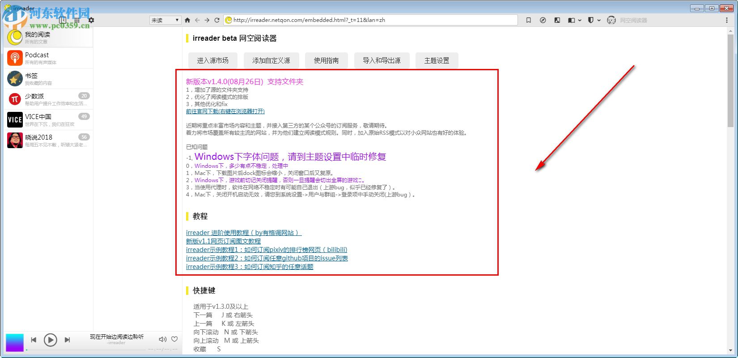This screenshot has width=738, height=358.
Task: Open the 书签 bookmarks item
Action: tap(48, 79)
